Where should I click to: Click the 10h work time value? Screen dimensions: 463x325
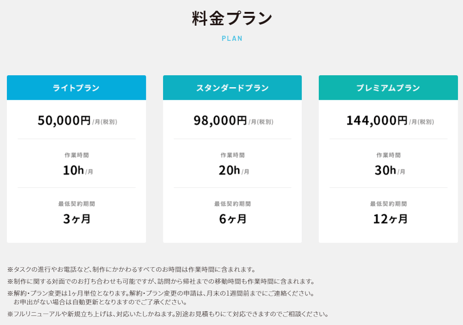73,170
